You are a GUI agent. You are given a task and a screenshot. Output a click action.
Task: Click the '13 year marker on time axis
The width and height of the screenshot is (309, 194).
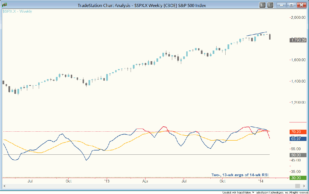107,181
